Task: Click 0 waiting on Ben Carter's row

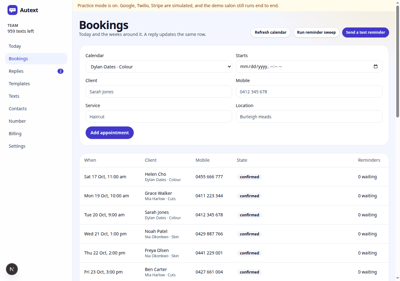Action: pos(367,272)
